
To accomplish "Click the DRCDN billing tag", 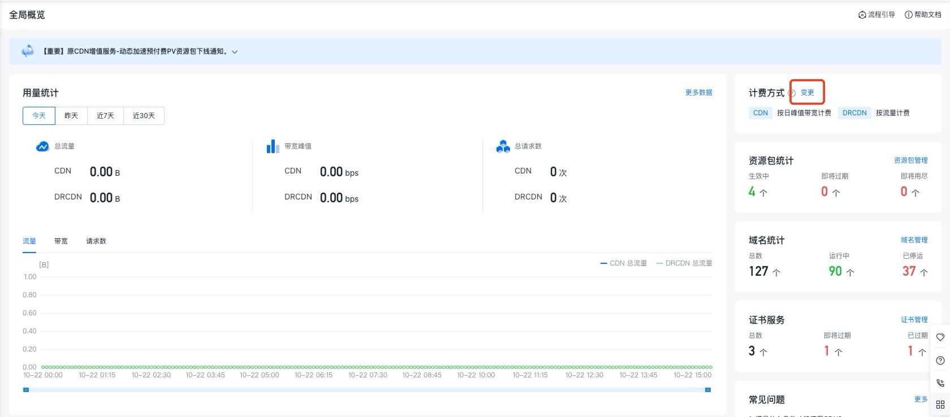I will pos(854,113).
